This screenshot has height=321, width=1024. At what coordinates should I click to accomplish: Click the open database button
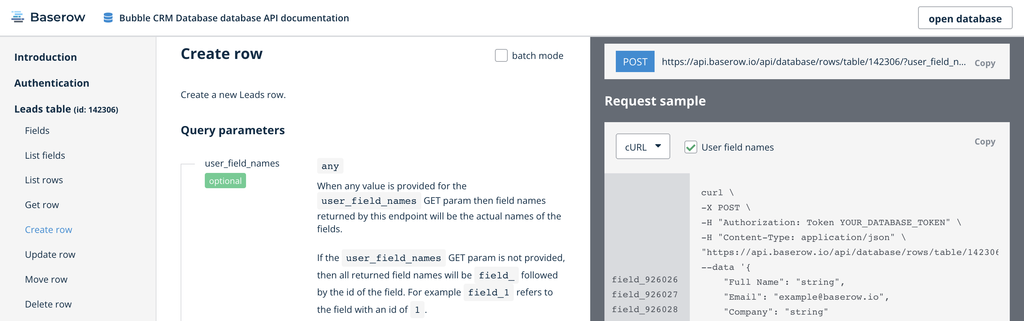coord(965,18)
